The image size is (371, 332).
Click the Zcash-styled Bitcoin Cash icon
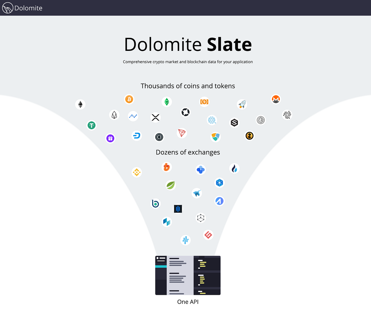(x=204, y=102)
